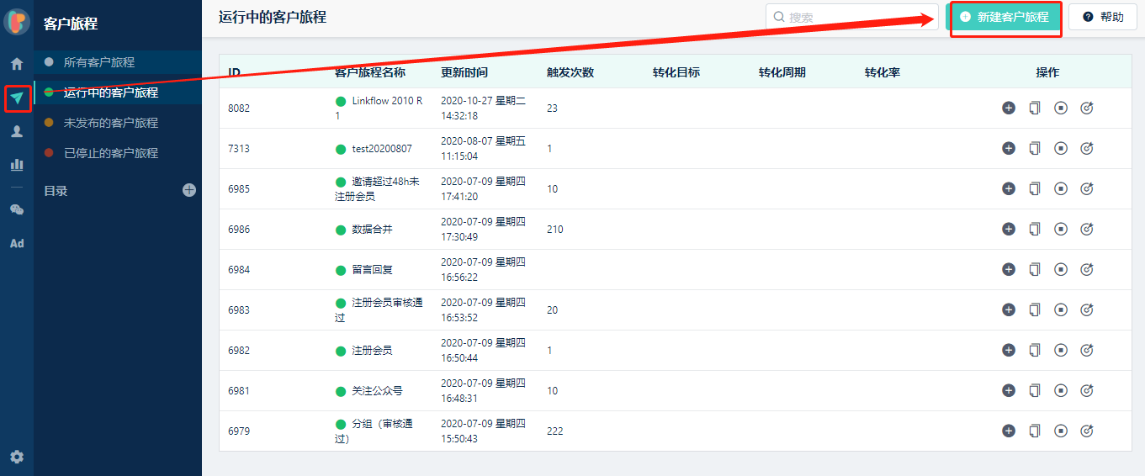
Task: Stop the 注册会员审核通过 journey
Action: click(x=1061, y=309)
